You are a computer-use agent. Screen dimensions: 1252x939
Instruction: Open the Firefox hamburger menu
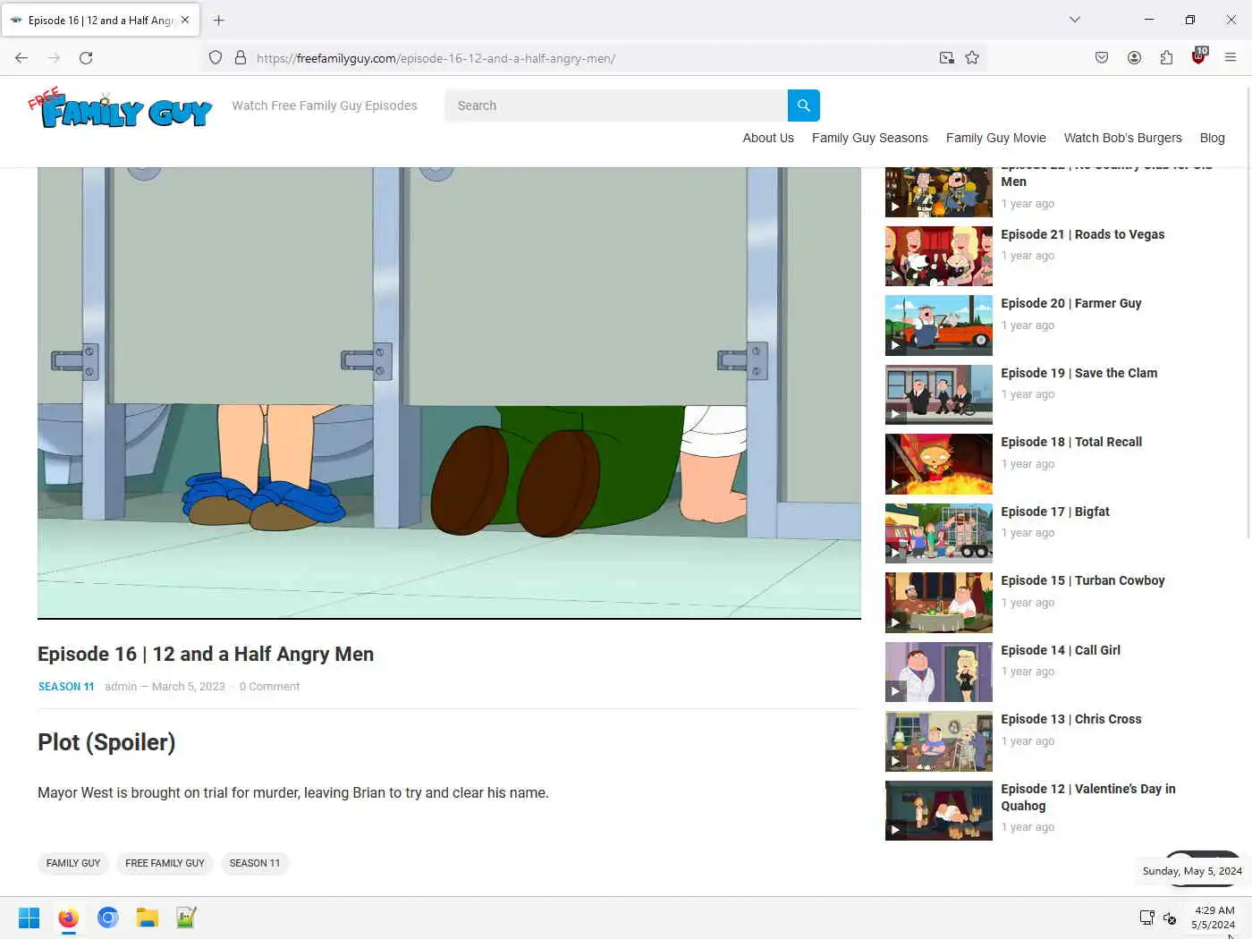pos(1231,58)
